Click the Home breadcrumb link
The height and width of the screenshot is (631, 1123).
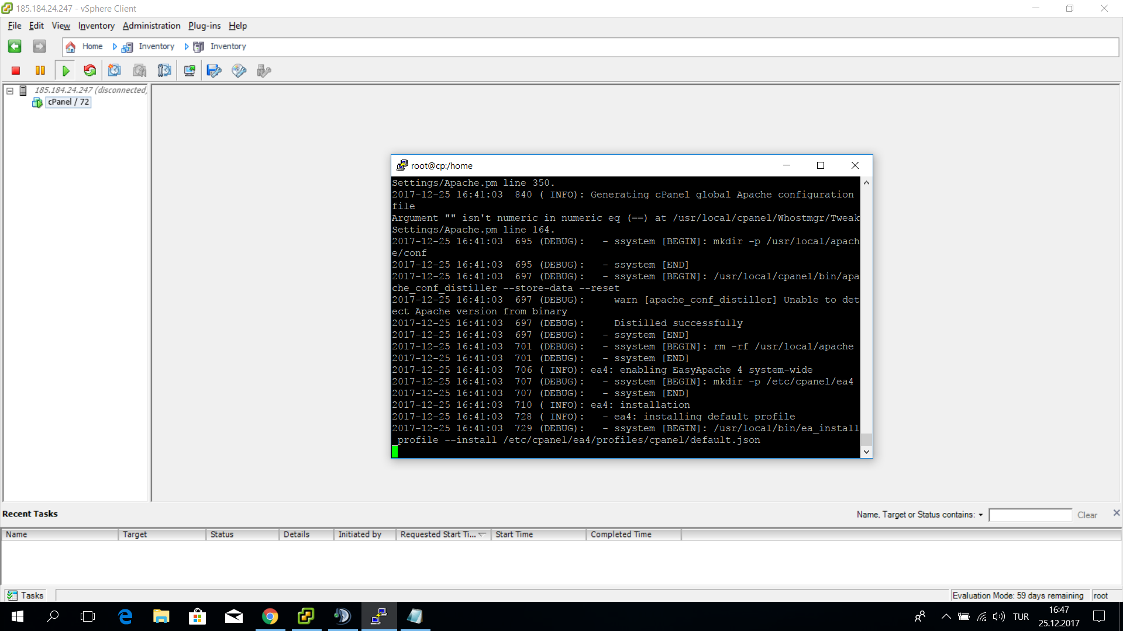coord(92,47)
